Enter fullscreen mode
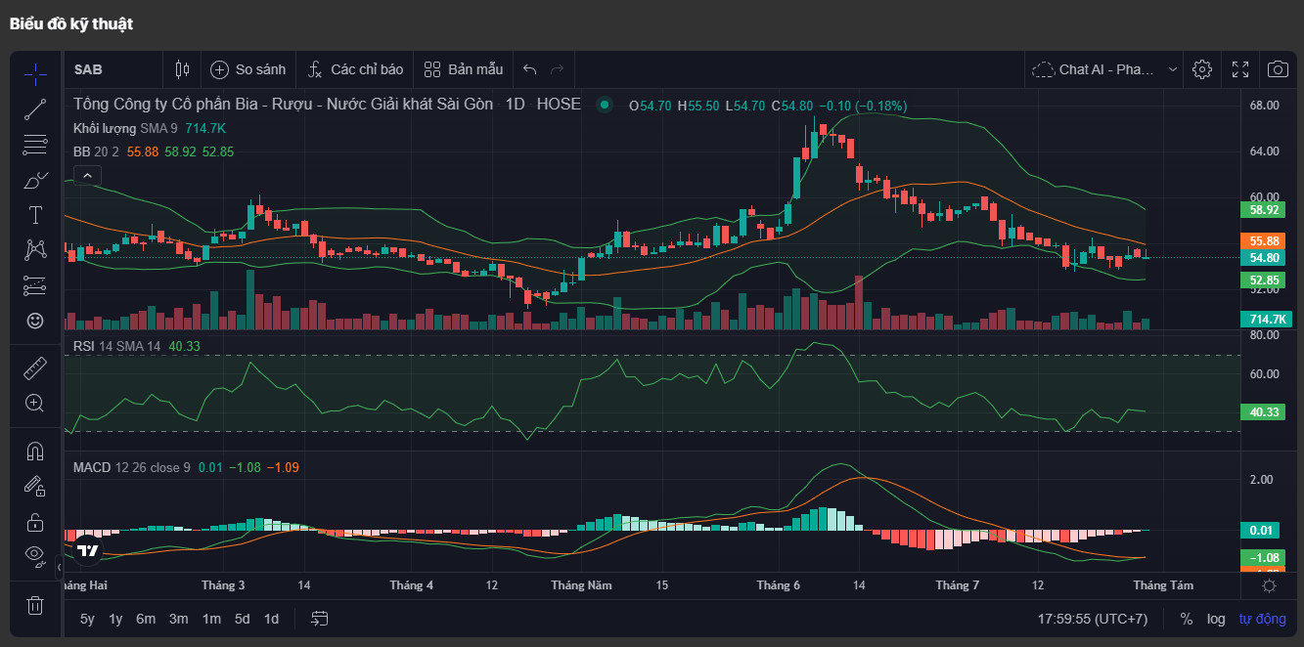The image size is (1304, 647). (1240, 69)
